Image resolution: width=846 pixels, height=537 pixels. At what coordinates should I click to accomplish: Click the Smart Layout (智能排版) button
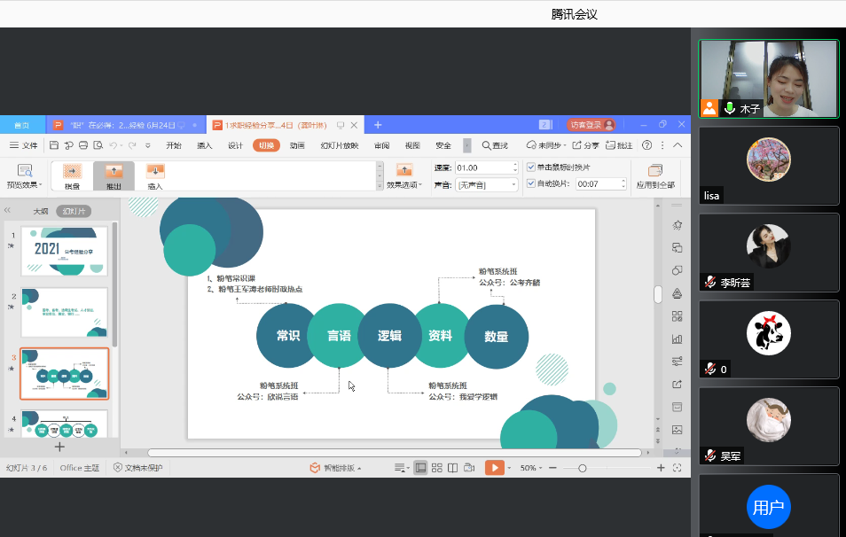coord(333,467)
